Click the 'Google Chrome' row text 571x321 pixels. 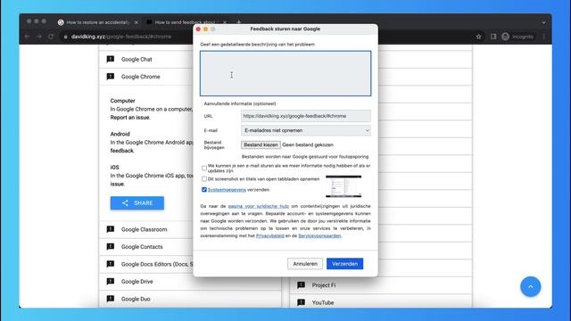click(x=141, y=77)
